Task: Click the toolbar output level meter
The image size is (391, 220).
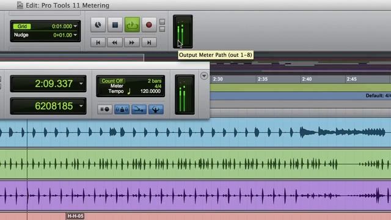Action: (183, 32)
